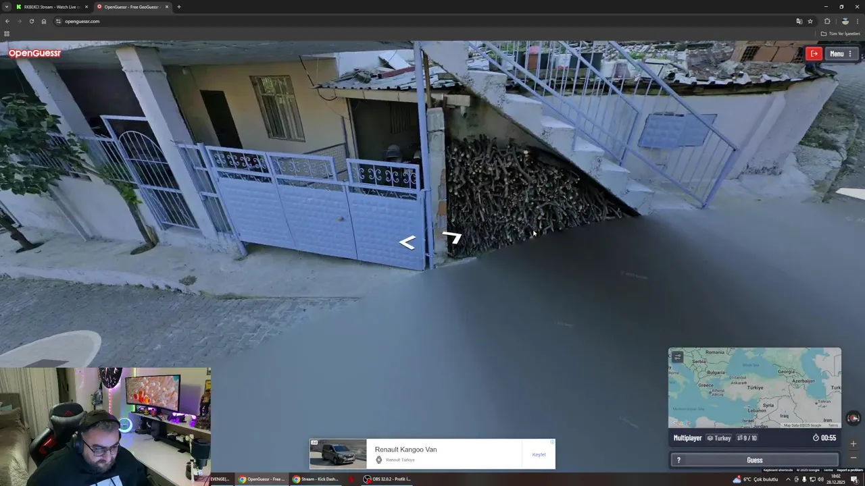Click the weather widget 6°C Çok bulutlu
The width and height of the screenshot is (865, 486).
tap(756, 479)
